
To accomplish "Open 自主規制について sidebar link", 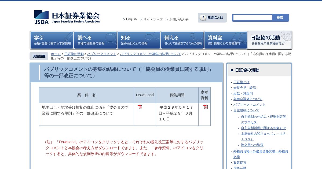I will 246,110.
